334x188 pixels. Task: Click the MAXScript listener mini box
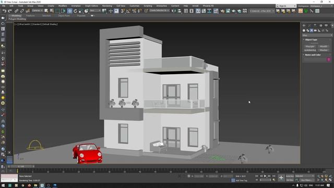(9, 178)
